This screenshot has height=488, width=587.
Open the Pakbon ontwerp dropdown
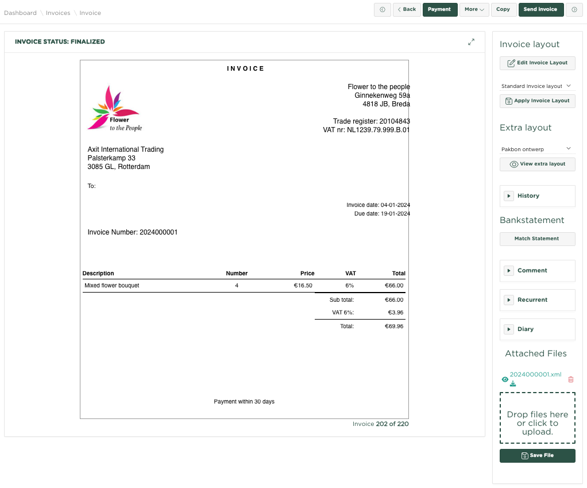point(536,149)
